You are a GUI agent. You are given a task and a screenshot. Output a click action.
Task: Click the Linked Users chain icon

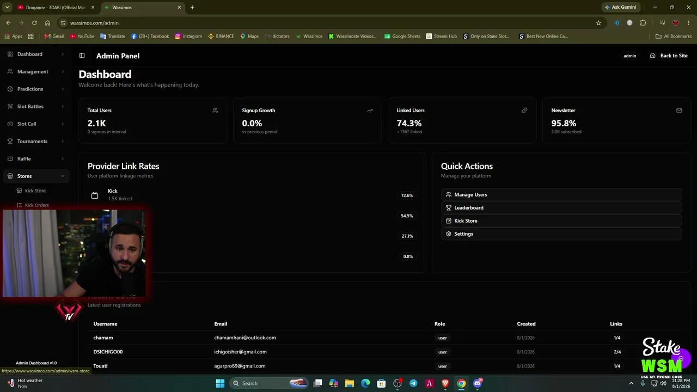[x=524, y=111]
